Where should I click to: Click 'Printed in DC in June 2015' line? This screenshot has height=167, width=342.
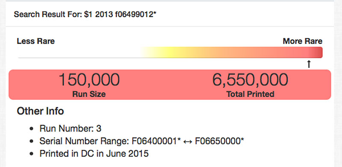coord(94,154)
